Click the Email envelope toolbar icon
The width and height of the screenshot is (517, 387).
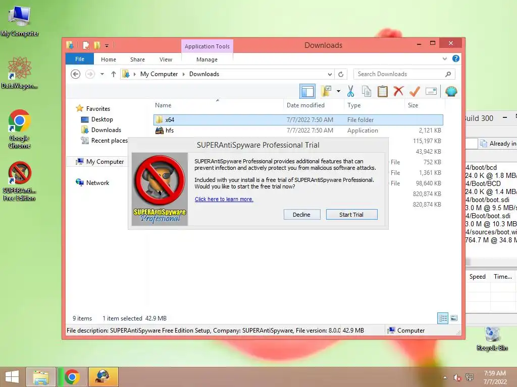[431, 91]
